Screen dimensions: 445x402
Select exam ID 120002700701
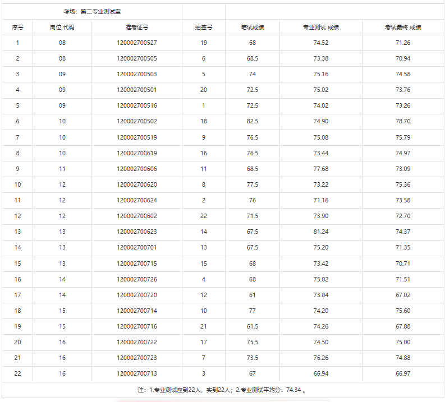tap(136, 247)
